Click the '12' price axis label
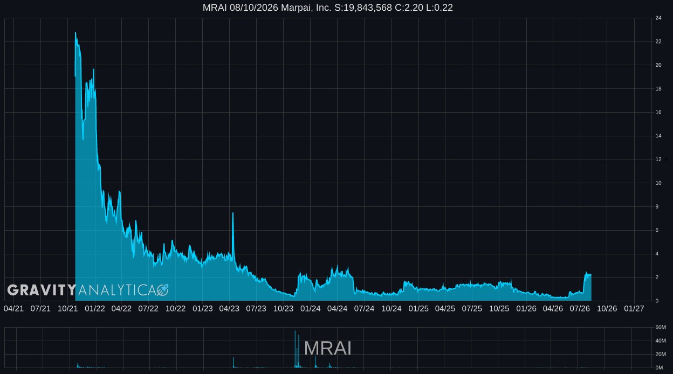 click(658, 160)
